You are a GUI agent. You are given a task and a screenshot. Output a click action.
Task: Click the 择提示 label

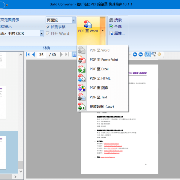6,27
